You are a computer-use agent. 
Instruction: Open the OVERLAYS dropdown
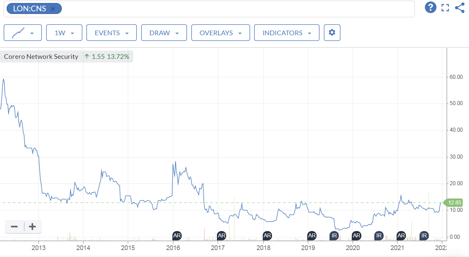pyautogui.click(x=221, y=33)
